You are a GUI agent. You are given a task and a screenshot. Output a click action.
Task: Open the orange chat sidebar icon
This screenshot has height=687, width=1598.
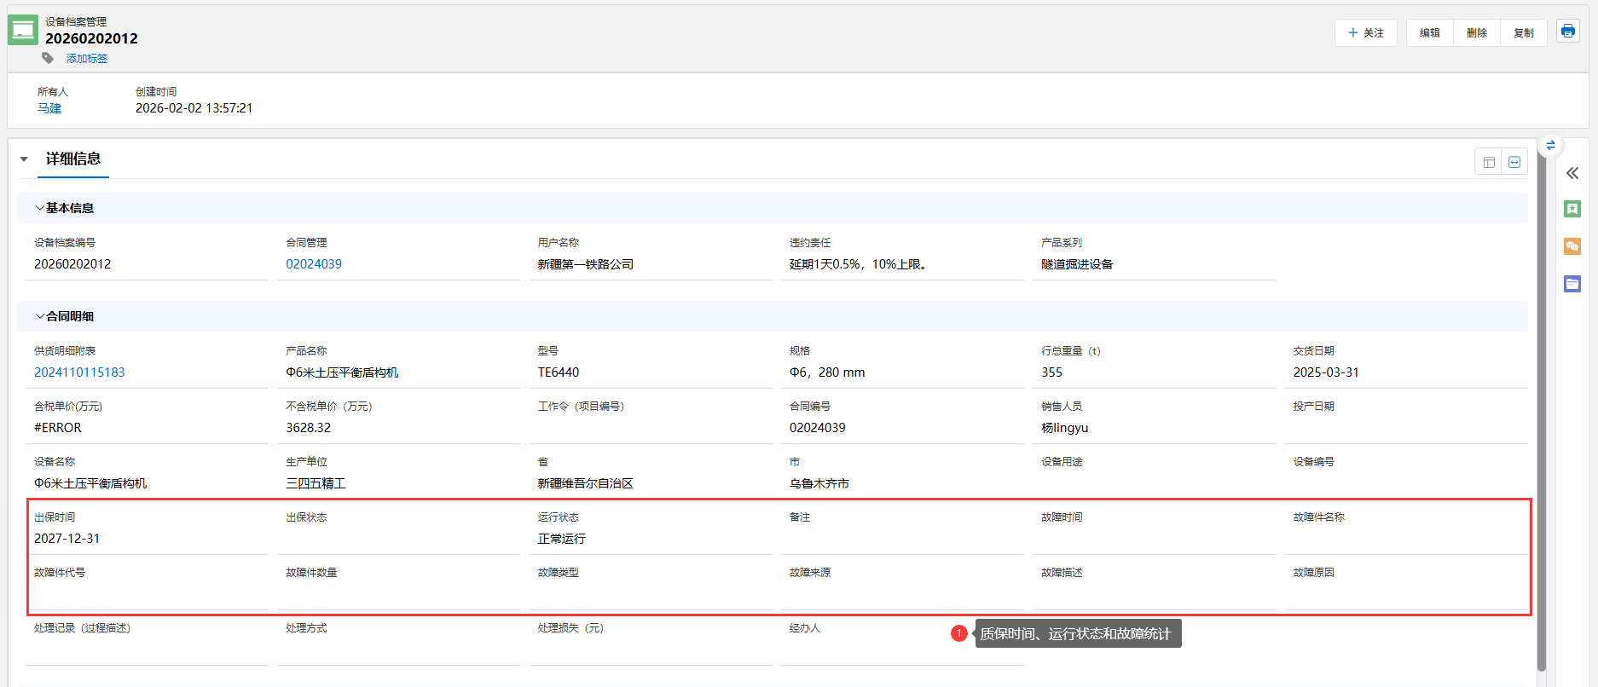click(1572, 246)
